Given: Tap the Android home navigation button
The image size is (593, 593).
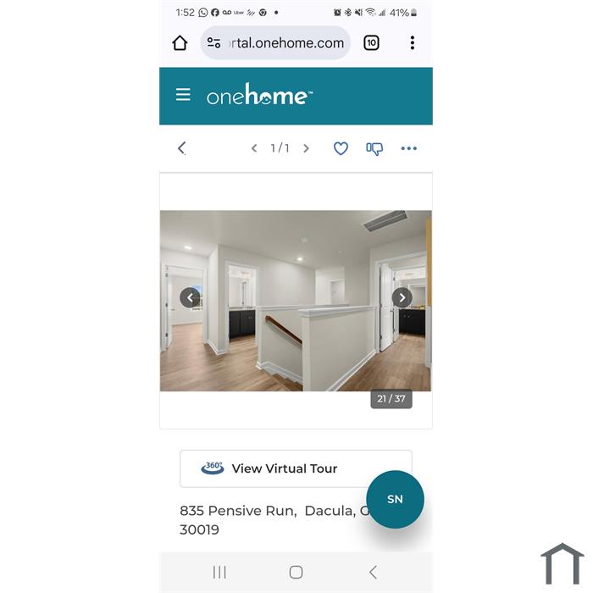Looking at the screenshot, I should [x=296, y=572].
